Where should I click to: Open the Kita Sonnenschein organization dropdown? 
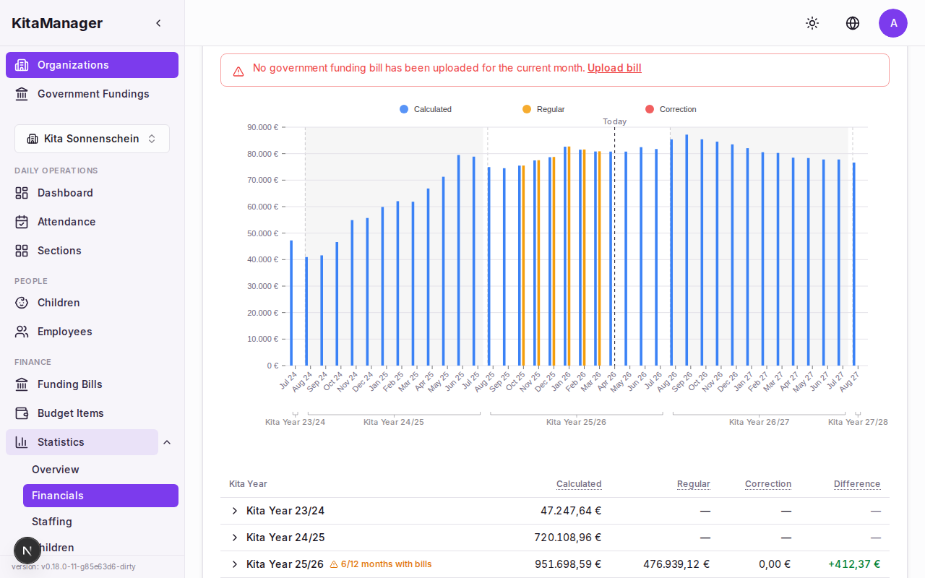92,139
